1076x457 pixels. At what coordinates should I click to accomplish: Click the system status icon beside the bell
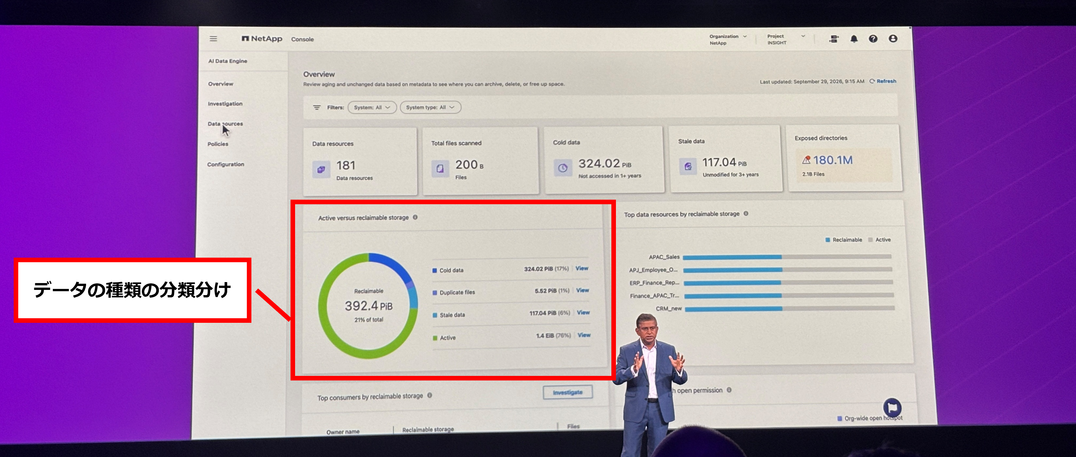[834, 39]
